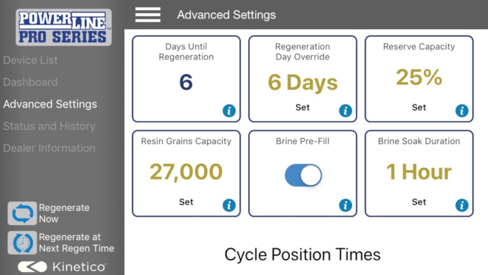Click info icon for Resin Grains Capacity
Screen dimensions: 488x275
pyautogui.click(x=229, y=205)
